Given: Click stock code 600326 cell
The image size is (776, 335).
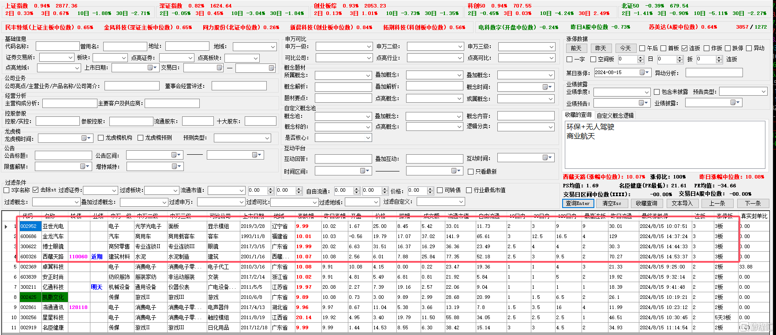Looking at the screenshot, I should pos(30,257).
